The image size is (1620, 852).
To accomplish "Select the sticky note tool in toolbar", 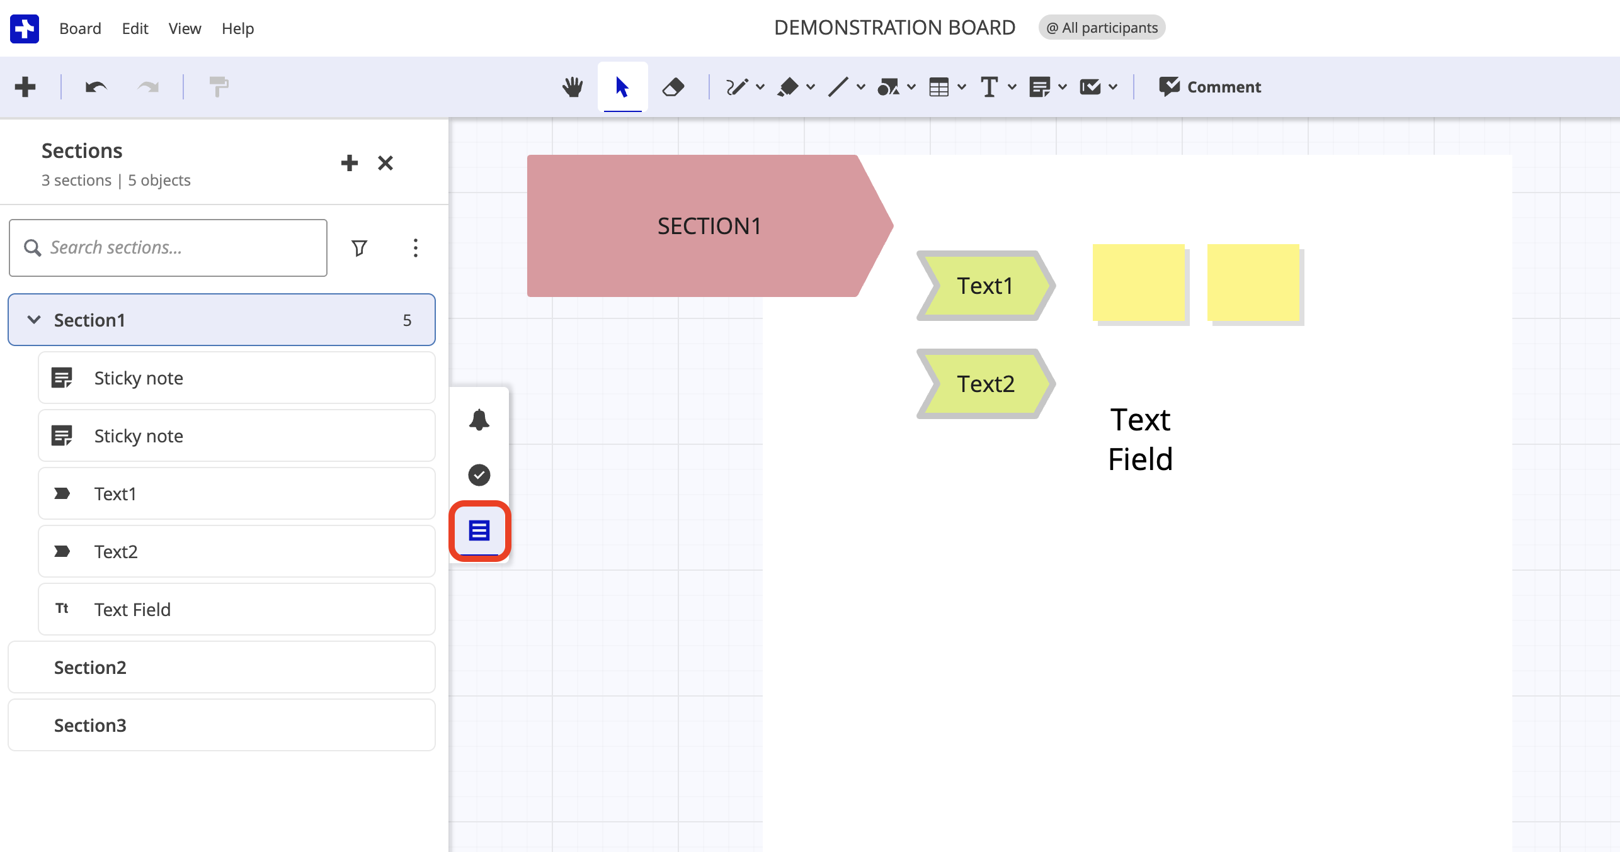I will click(x=1039, y=87).
